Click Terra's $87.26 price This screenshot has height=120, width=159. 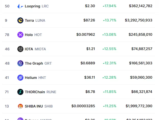[89, 20]
